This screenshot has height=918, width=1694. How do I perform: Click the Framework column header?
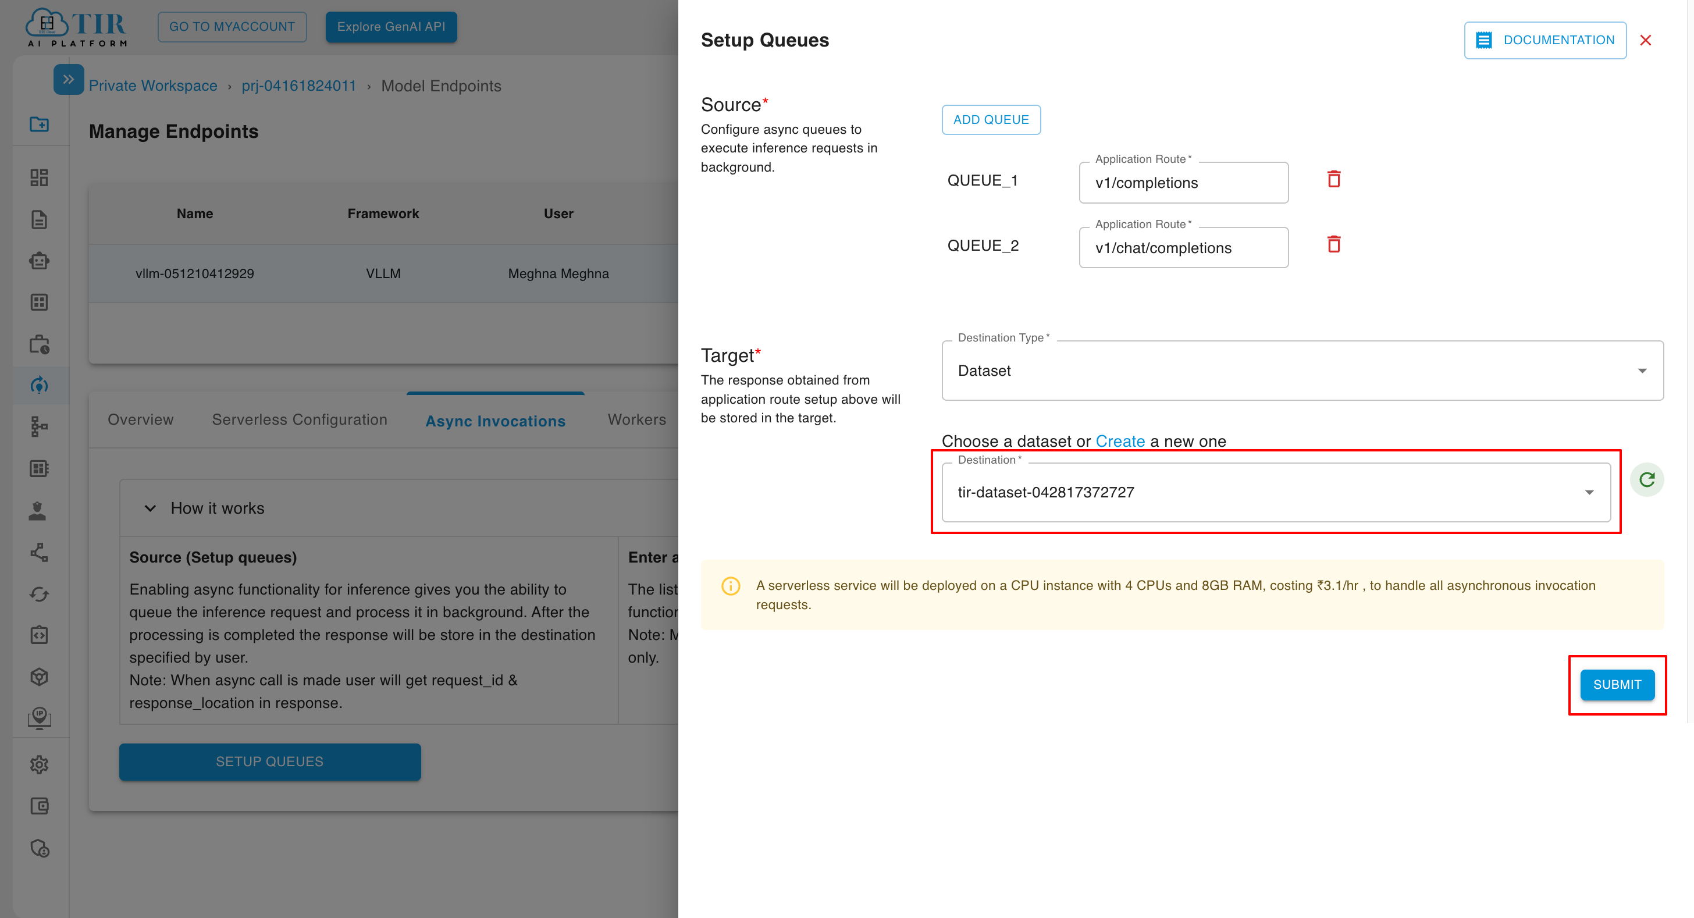[x=383, y=214]
